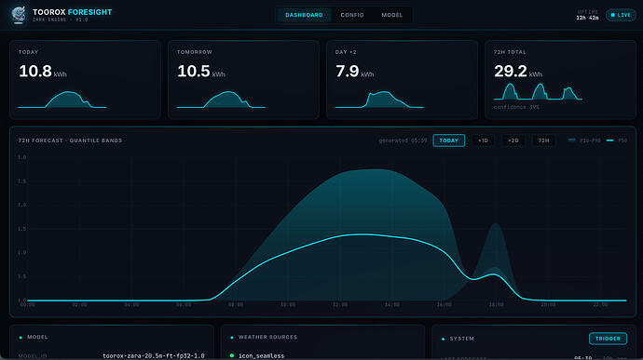Screen dimensions: 643x360
Task: Click the 'ZARA ENGINE · V1.0' subtitle
Action: [x=61, y=20]
